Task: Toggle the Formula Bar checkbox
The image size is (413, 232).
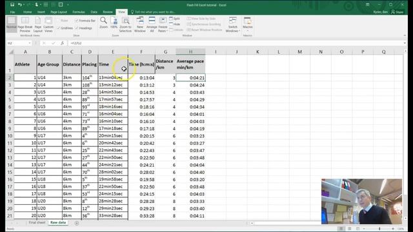Action: (x=85, y=21)
